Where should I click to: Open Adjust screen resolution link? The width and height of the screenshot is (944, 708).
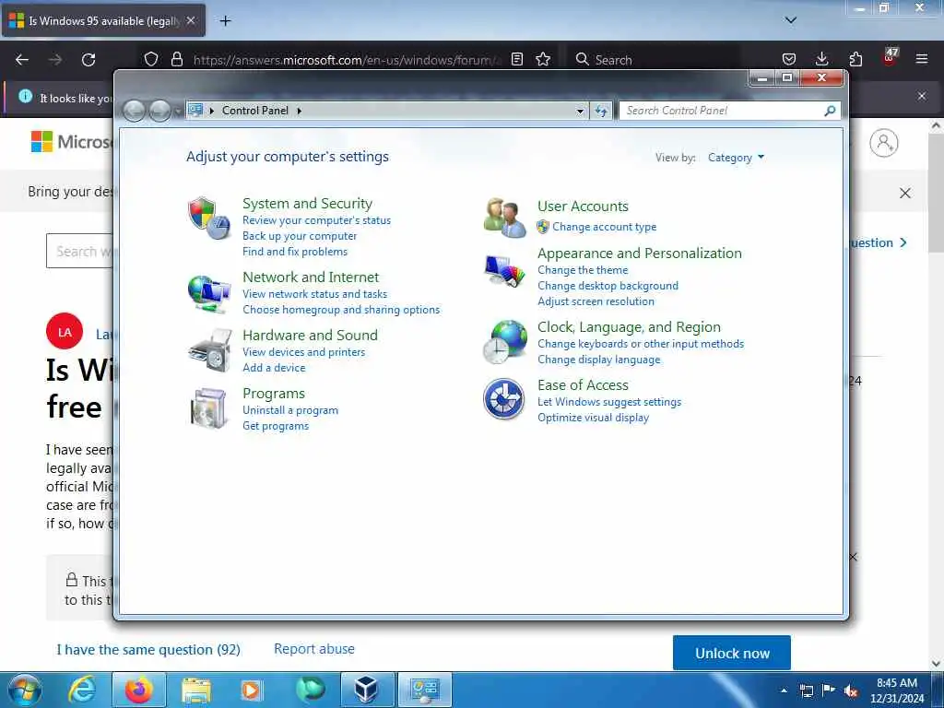pos(596,301)
